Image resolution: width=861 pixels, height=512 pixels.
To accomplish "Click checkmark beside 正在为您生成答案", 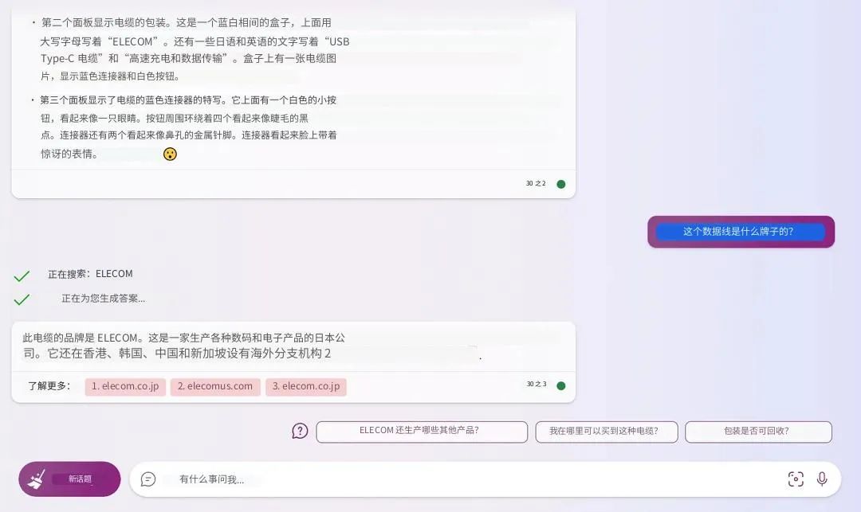I will 22,299.
